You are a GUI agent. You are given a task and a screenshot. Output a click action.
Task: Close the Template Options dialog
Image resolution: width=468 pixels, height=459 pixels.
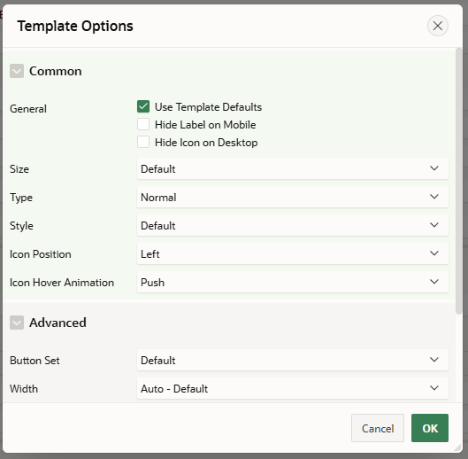pyautogui.click(x=438, y=26)
